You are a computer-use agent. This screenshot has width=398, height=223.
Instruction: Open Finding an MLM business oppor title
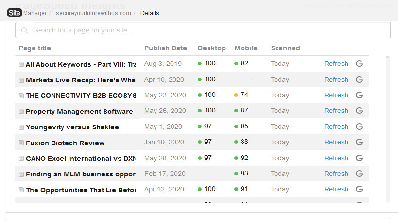coord(81,174)
